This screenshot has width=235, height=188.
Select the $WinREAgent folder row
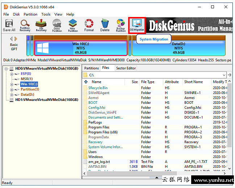155,93
